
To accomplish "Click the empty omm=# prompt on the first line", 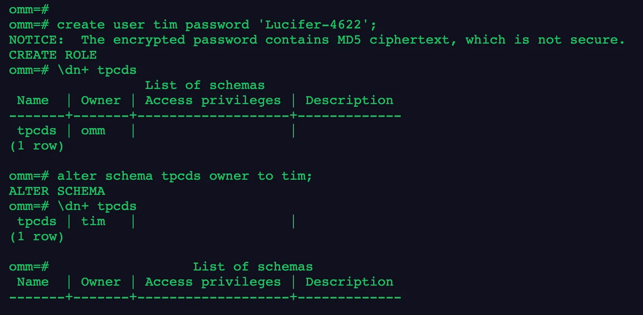I will pos(28,9).
